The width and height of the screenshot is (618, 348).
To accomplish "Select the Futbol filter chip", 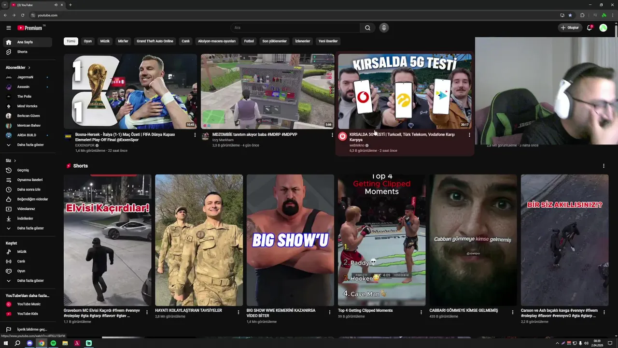I will (x=249, y=41).
